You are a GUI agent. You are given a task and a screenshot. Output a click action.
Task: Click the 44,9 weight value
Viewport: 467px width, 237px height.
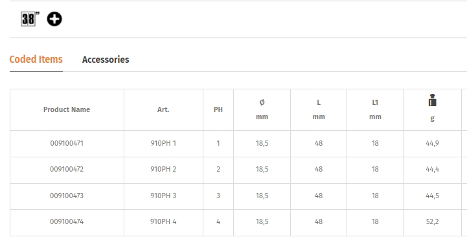pos(432,143)
